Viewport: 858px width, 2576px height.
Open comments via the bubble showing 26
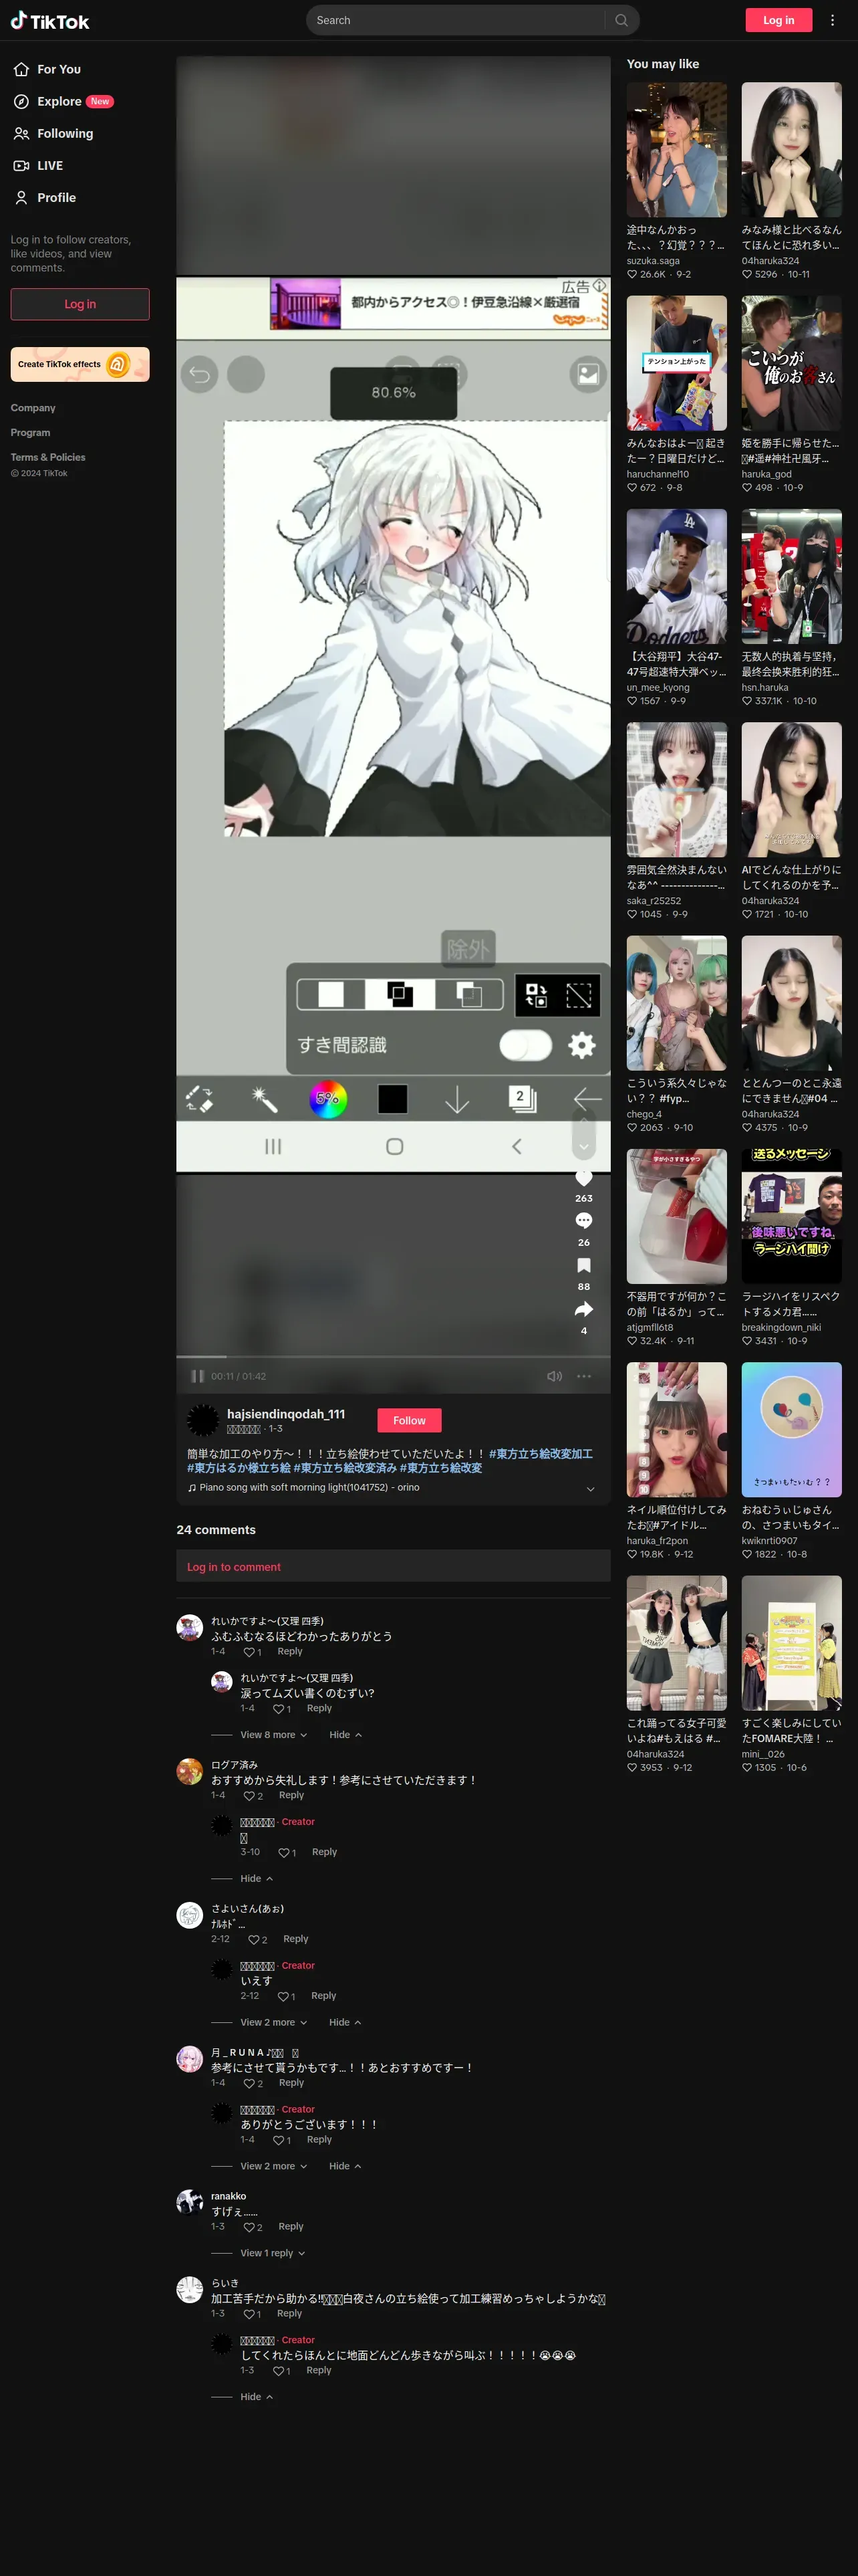click(x=584, y=1220)
